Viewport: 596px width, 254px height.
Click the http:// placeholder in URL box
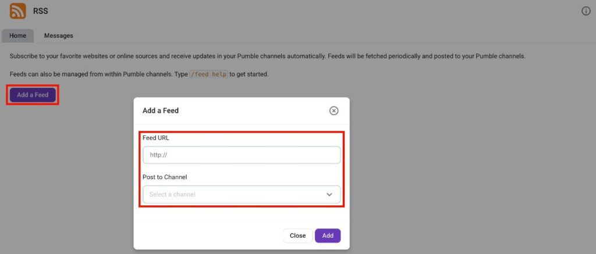click(x=158, y=155)
